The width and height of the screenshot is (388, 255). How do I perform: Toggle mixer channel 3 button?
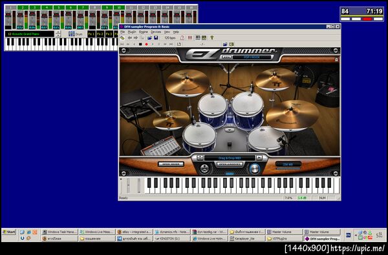tap(35, 8)
